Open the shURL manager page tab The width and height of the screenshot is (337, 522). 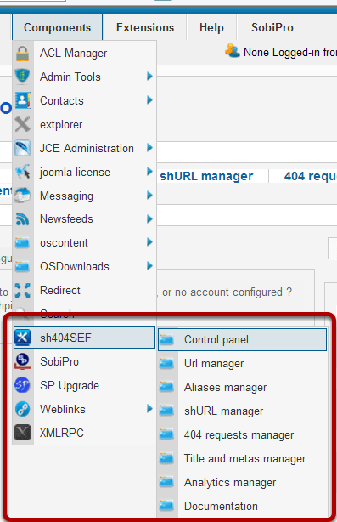(206, 176)
